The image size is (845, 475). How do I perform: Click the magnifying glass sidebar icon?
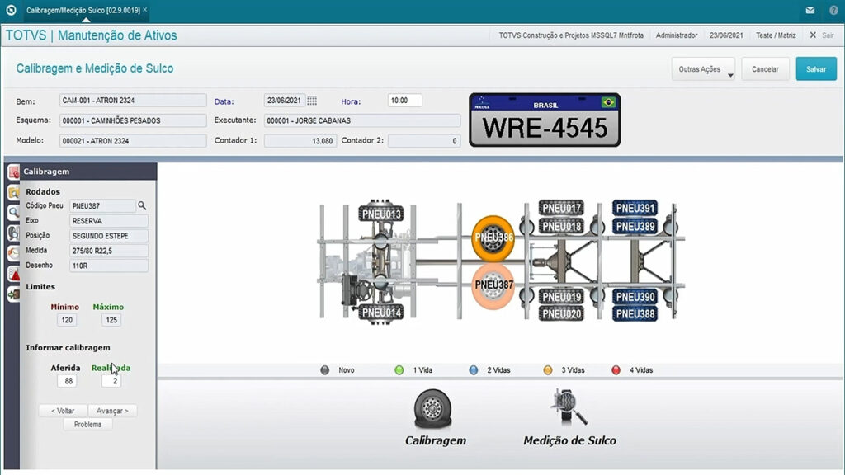coord(13,213)
